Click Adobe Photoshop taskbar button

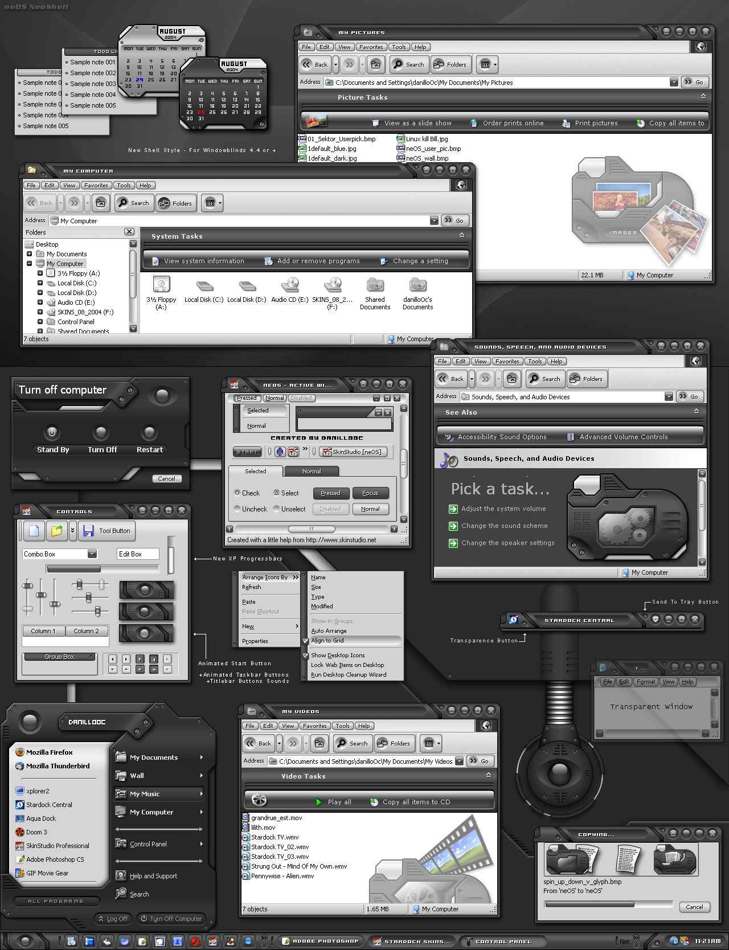click(x=321, y=941)
